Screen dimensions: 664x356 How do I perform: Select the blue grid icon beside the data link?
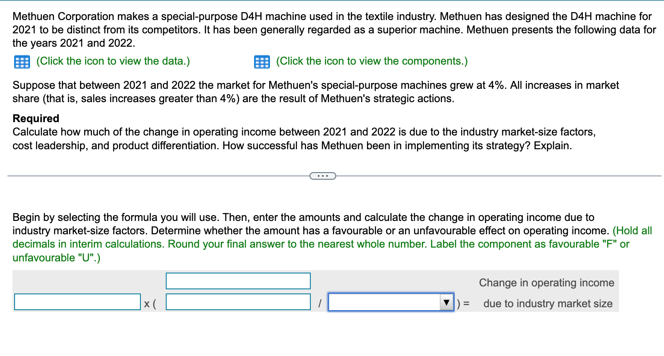[22, 62]
